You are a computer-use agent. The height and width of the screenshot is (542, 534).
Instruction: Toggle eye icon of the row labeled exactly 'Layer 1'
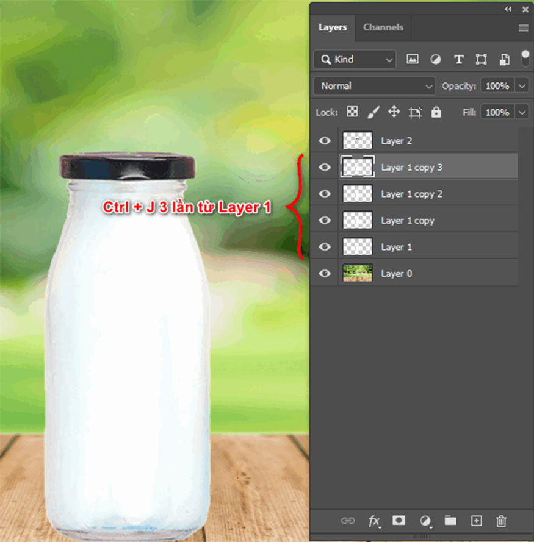pos(325,247)
